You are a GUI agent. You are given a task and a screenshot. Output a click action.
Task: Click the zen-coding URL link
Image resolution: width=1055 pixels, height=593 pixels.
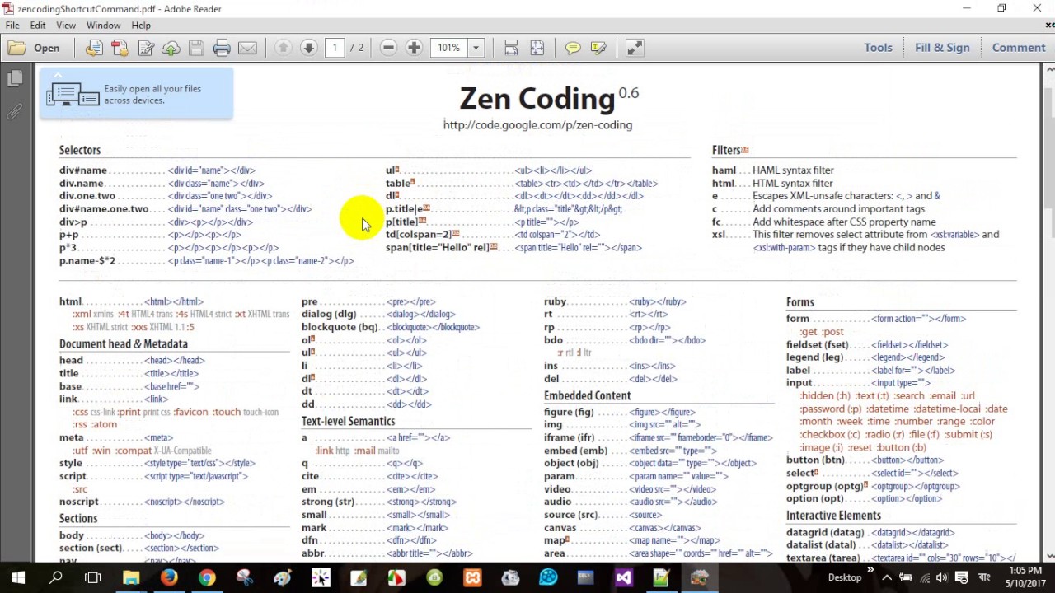(x=537, y=125)
